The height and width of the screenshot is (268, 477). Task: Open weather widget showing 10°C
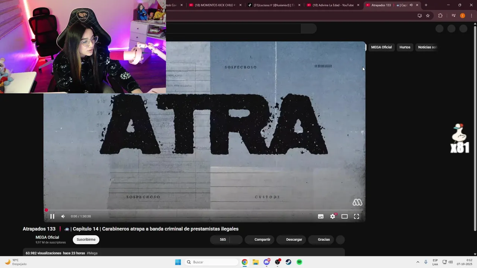coord(16,262)
